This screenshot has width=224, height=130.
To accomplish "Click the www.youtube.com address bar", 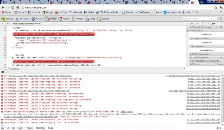I will 117,7.
